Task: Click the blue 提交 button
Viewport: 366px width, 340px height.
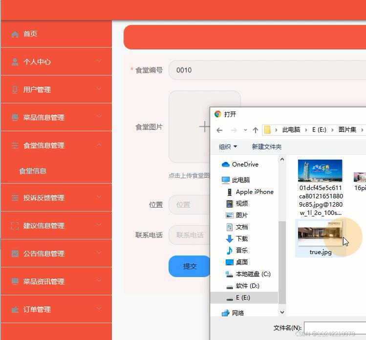Action: click(190, 266)
